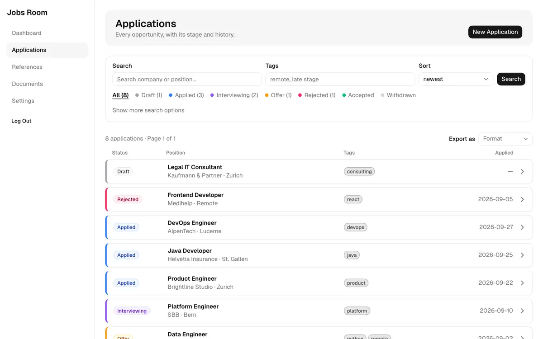Go to Dashboard in sidebar
Image resolution: width=543 pixels, height=339 pixels.
click(26, 33)
